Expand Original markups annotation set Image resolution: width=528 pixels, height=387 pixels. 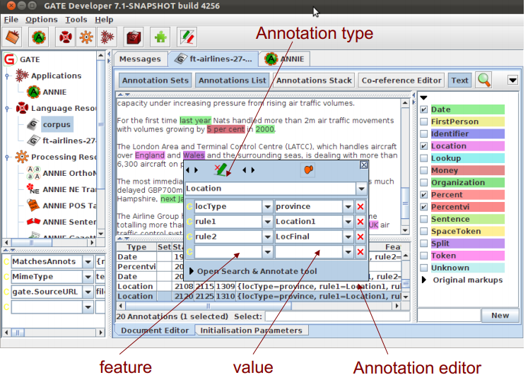click(424, 280)
